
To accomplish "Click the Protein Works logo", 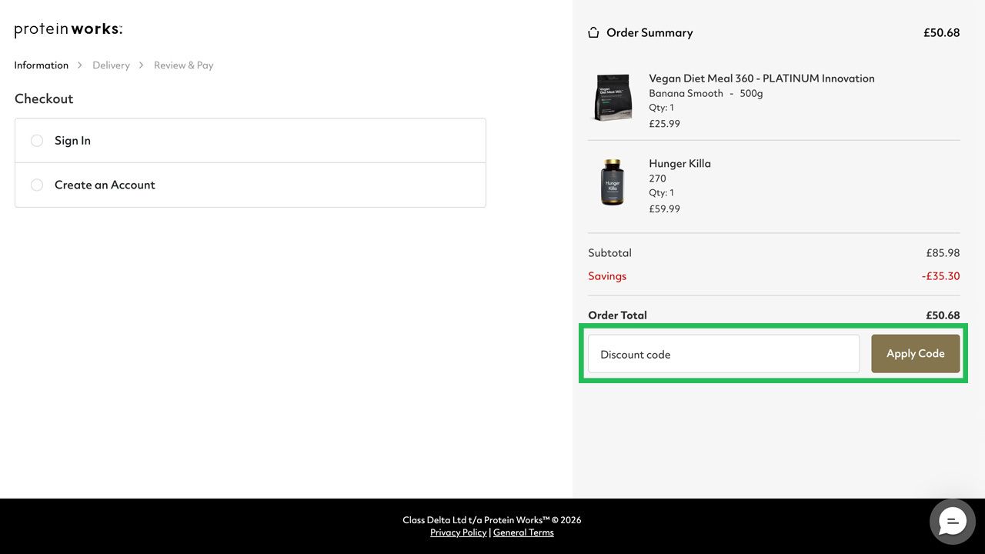I will click(68, 29).
